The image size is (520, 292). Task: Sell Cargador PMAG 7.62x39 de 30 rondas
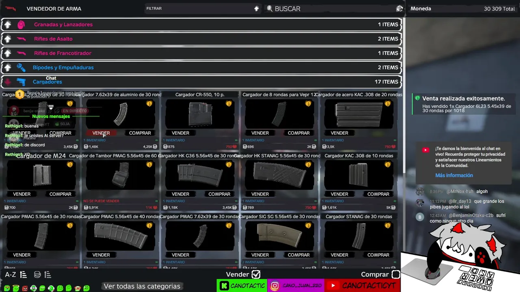[180, 255]
